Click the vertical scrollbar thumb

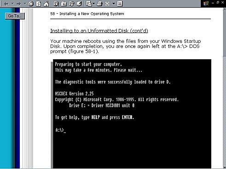225,34
